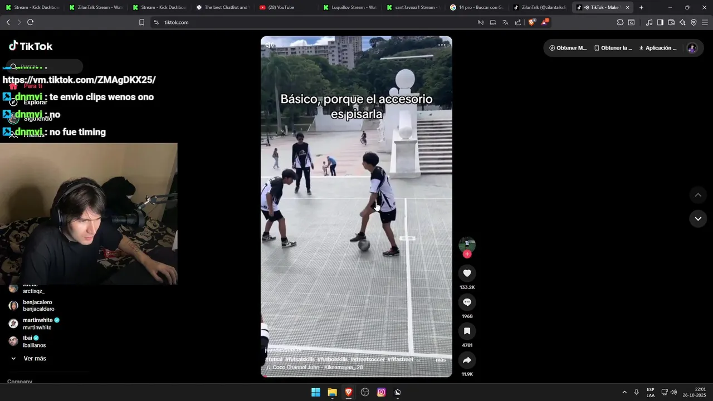
Task: Open Instagram from the taskbar
Action: click(381, 392)
